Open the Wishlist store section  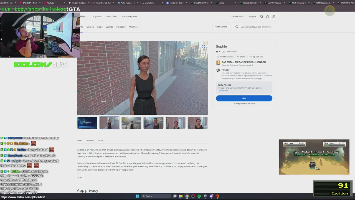tap(133, 27)
